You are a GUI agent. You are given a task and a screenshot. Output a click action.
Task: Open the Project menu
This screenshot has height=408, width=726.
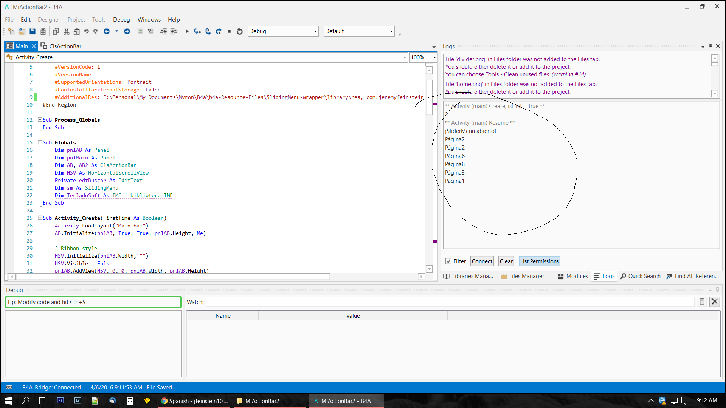coord(76,20)
